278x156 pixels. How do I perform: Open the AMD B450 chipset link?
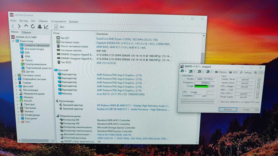(121, 48)
